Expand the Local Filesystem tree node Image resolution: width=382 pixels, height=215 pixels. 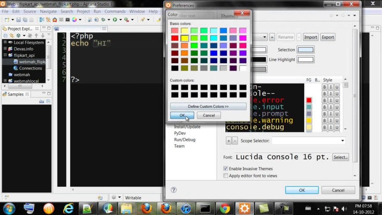(5, 42)
